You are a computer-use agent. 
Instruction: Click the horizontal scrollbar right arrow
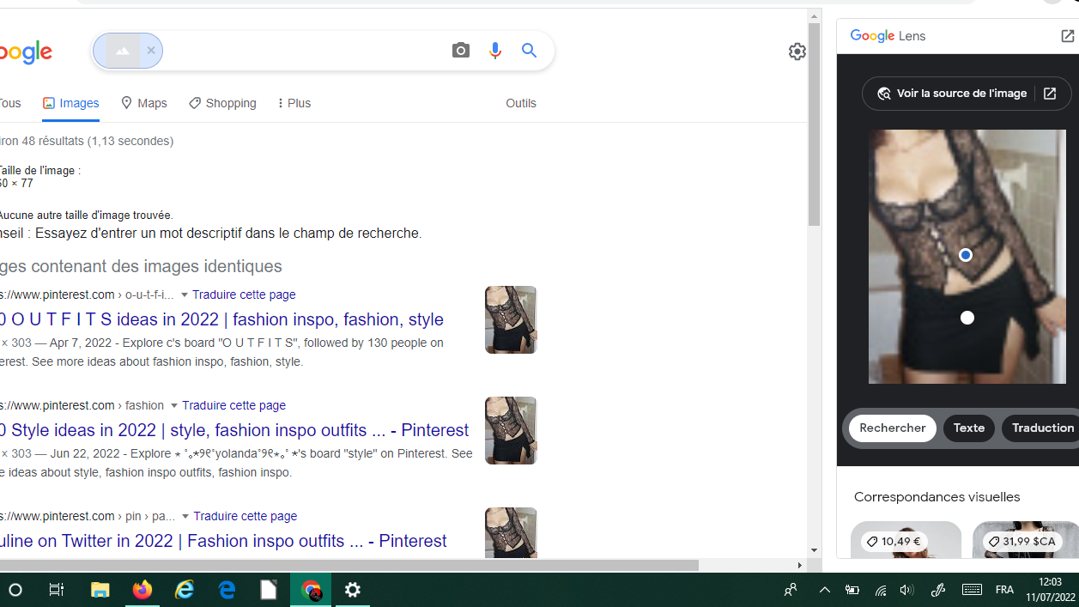800,565
